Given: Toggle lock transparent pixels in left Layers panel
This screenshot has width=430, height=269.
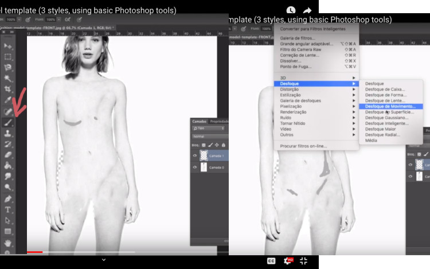Looking at the screenshot, I should coord(204,145).
